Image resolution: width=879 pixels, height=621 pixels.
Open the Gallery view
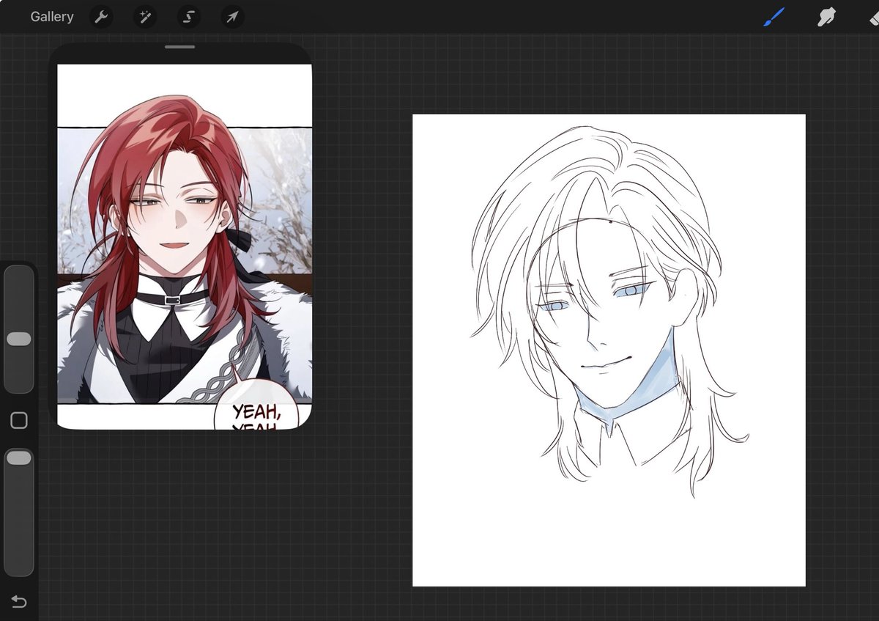point(52,16)
